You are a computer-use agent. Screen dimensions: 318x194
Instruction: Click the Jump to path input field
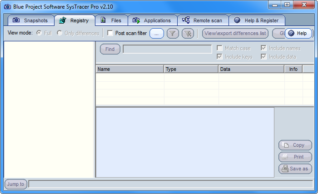(171, 184)
